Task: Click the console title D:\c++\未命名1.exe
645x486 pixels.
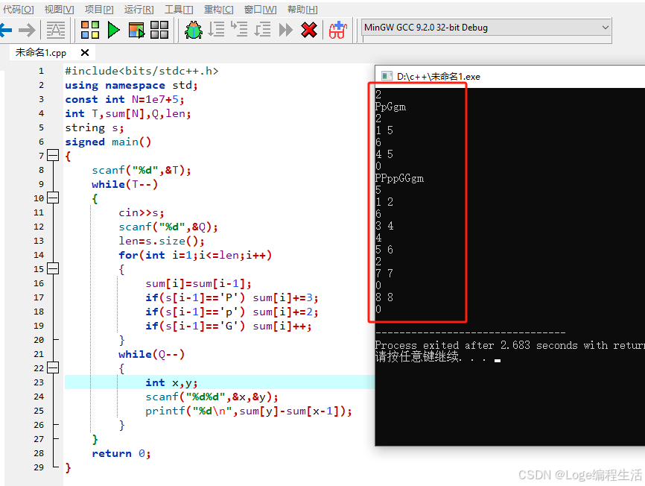Action: 439,77
